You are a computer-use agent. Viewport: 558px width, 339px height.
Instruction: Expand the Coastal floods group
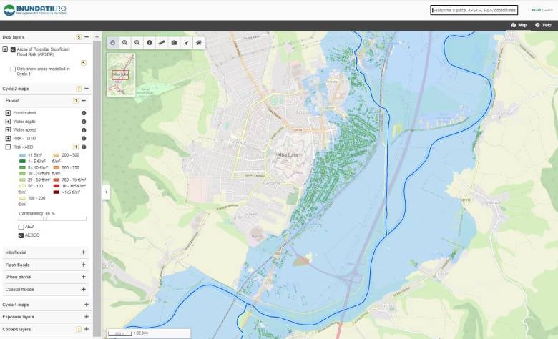click(x=83, y=289)
